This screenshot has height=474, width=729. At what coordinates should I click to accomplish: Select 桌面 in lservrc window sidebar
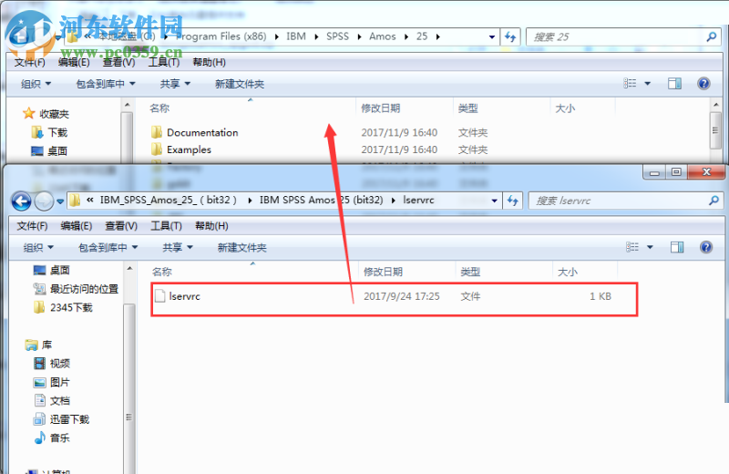click(52, 270)
